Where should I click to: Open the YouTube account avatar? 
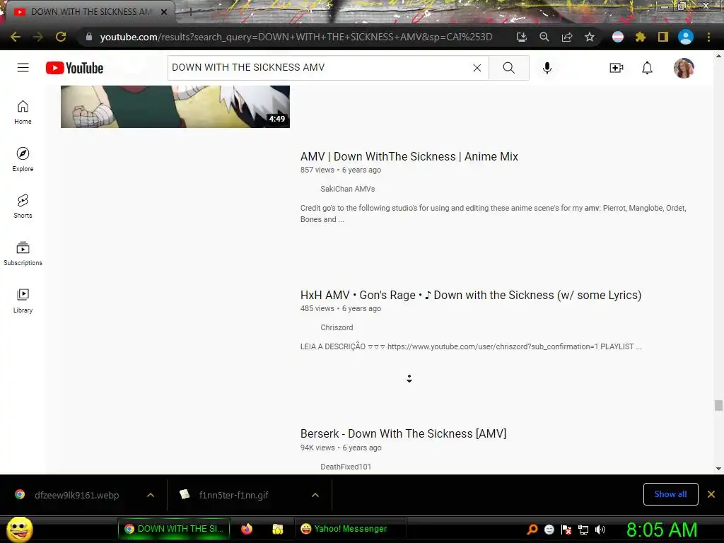(x=684, y=68)
